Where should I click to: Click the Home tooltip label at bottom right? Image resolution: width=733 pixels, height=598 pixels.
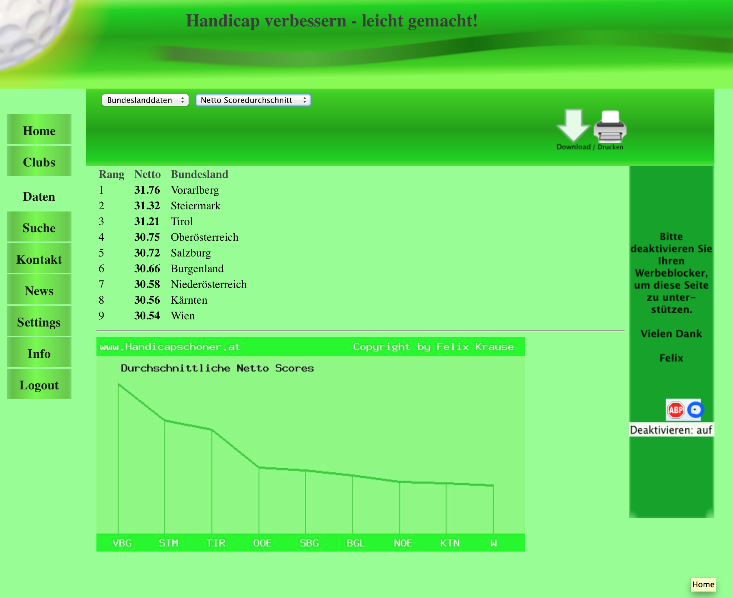click(703, 584)
